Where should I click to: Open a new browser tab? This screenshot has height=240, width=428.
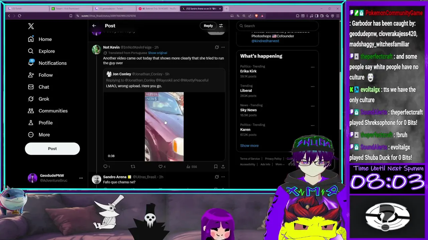coord(226,9)
